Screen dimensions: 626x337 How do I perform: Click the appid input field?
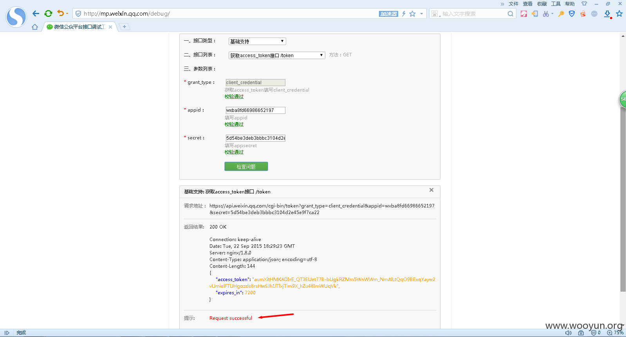(x=255, y=110)
